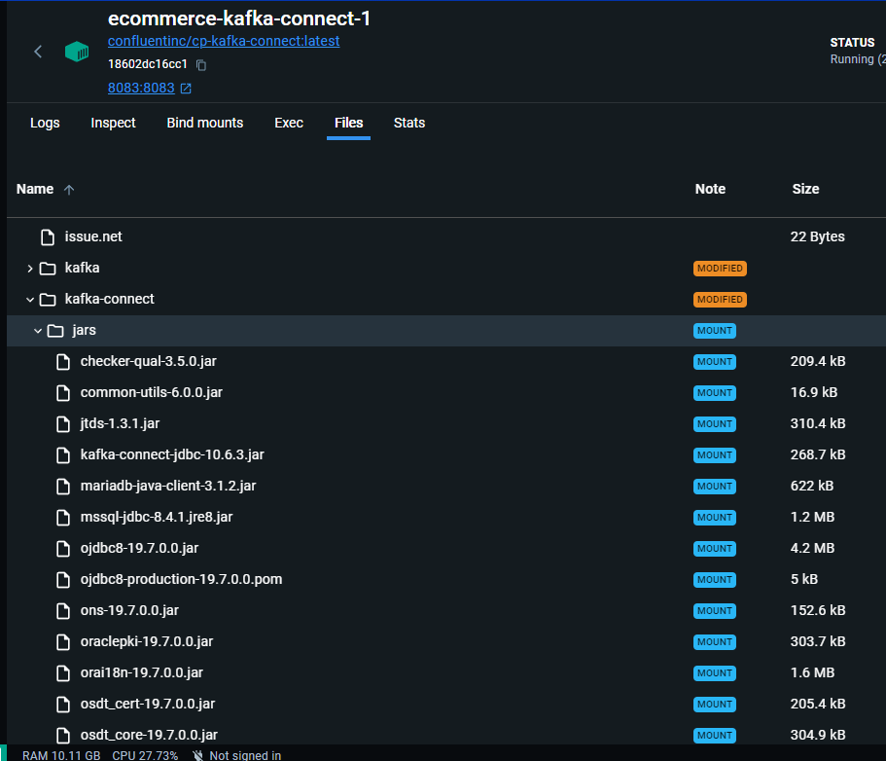
Task: Collapse the jars folder chevron
Action: (x=38, y=330)
